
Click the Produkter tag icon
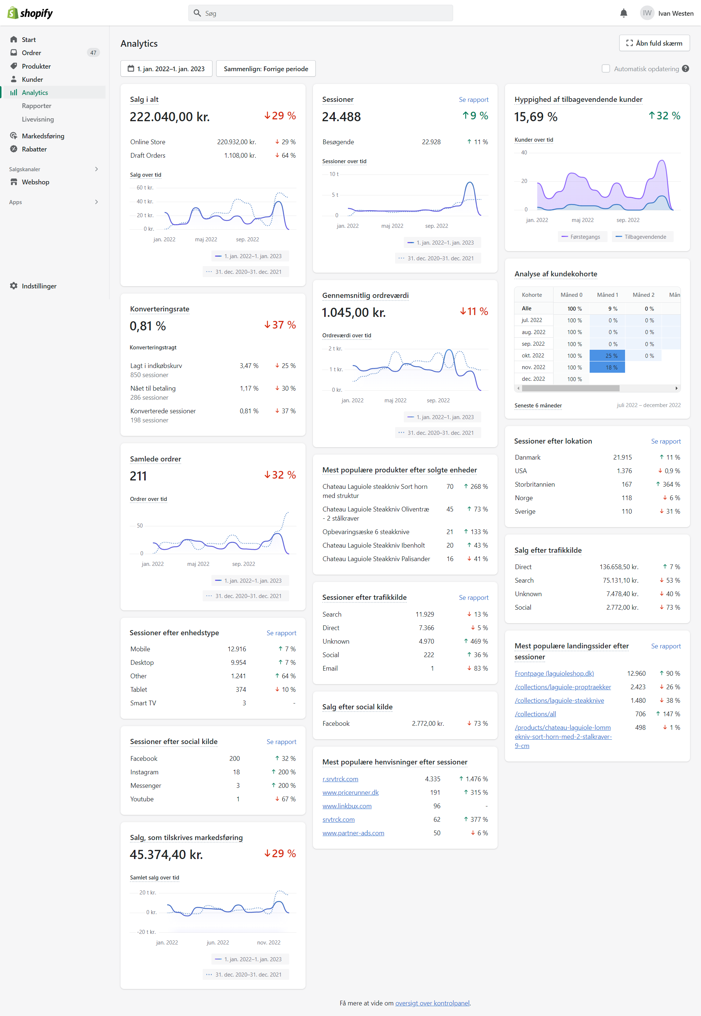(14, 66)
